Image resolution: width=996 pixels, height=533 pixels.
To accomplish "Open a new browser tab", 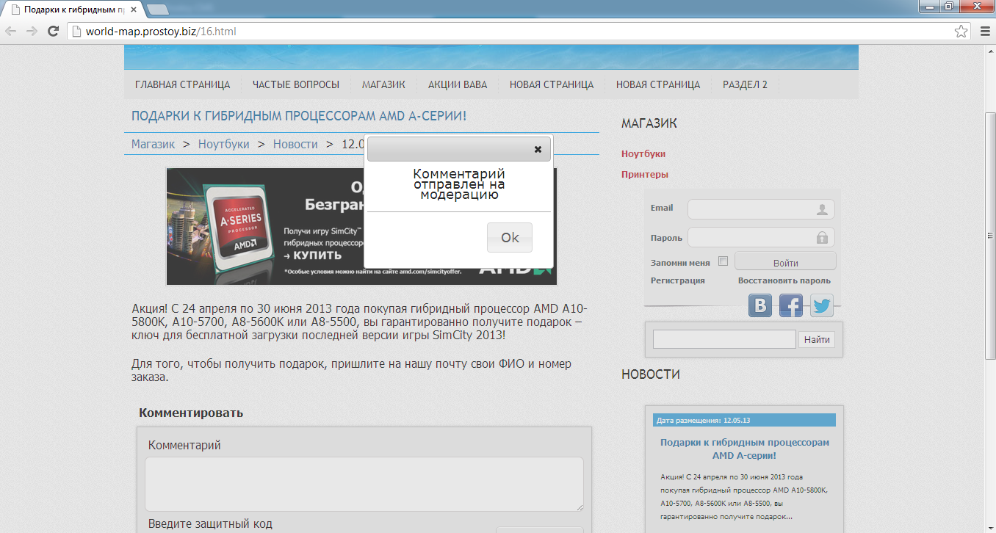I will coord(157,10).
